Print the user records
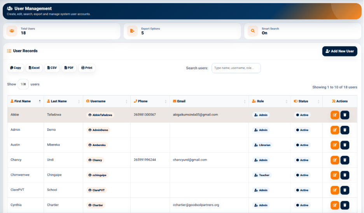The width and height of the screenshot is (364, 213). [87, 68]
